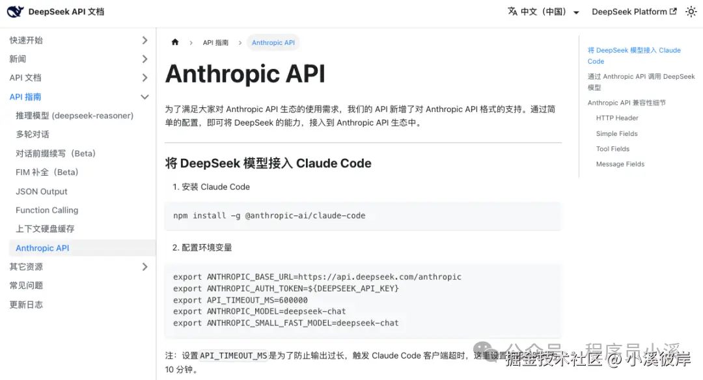
Task: Click the 2. 配置环境变量 step text
Action: coord(202,247)
